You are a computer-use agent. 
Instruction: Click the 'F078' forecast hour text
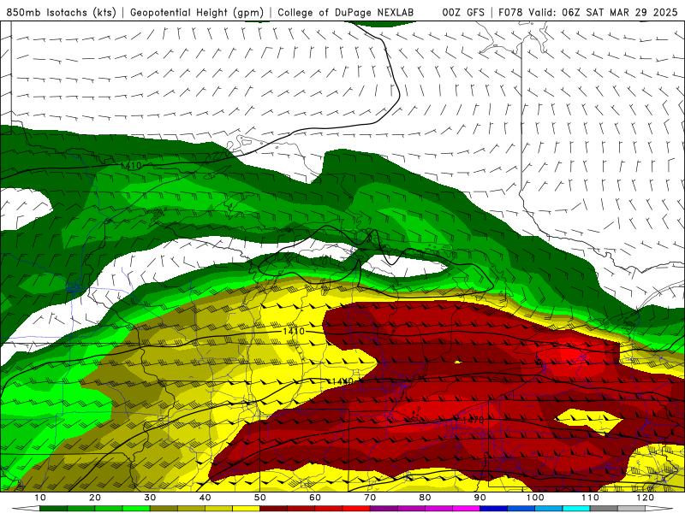click(510, 12)
